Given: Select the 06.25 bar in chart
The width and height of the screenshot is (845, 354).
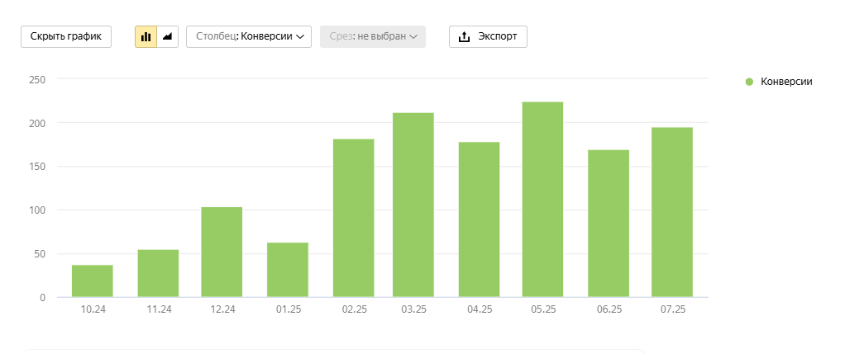Looking at the screenshot, I should pyautogui.click(x=609, y=224).
